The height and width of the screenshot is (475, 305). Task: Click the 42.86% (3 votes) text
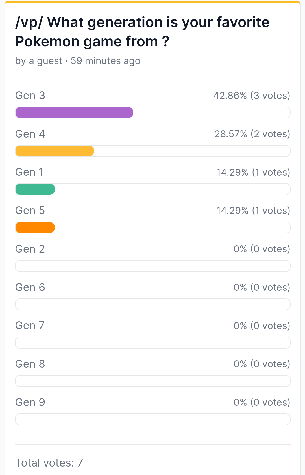(252, 96)
